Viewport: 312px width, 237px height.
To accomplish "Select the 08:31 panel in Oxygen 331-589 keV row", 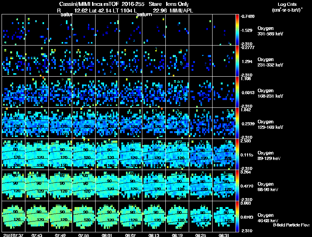I will tap(224, 30).
